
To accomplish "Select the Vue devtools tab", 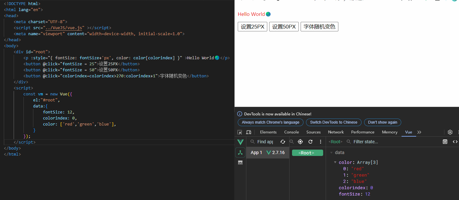I will [x=409, y=132].
